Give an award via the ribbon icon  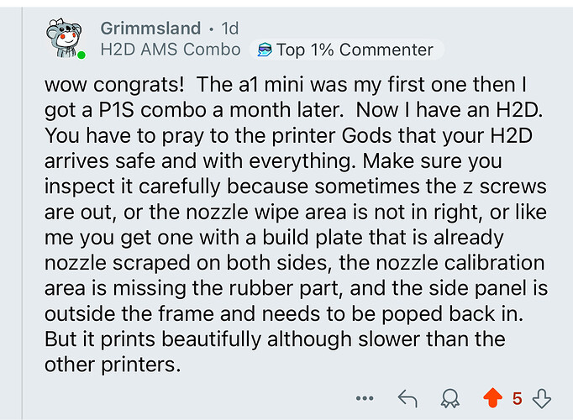[449, 398]
